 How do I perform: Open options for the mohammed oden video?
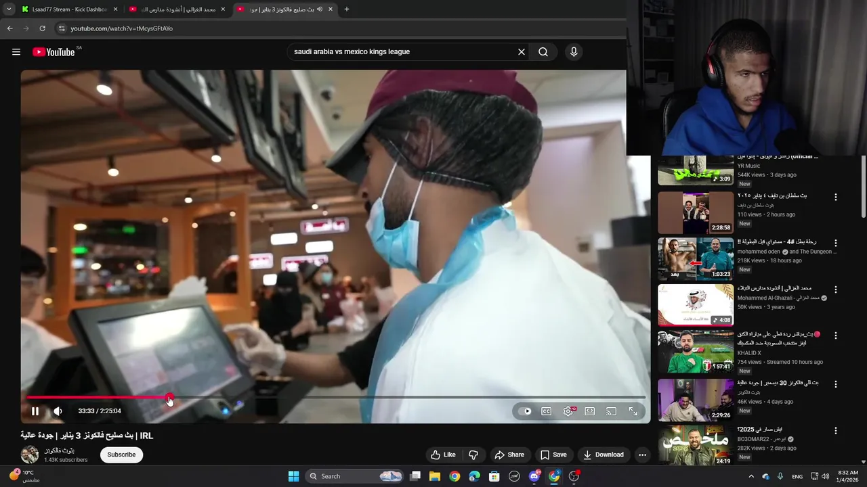(x=835, y=243)
